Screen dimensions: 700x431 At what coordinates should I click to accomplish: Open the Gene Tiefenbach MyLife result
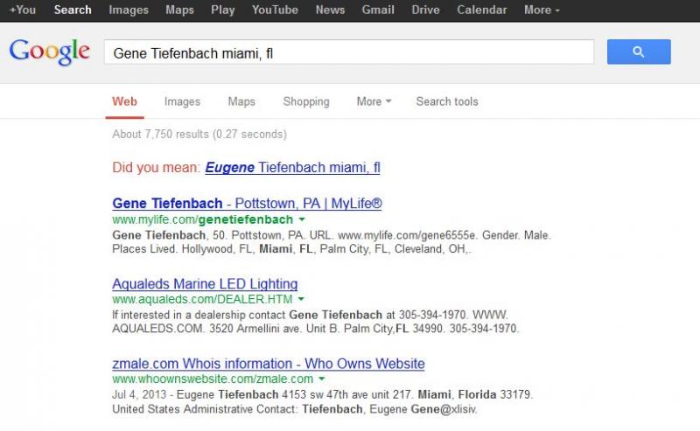click(247, 204)
